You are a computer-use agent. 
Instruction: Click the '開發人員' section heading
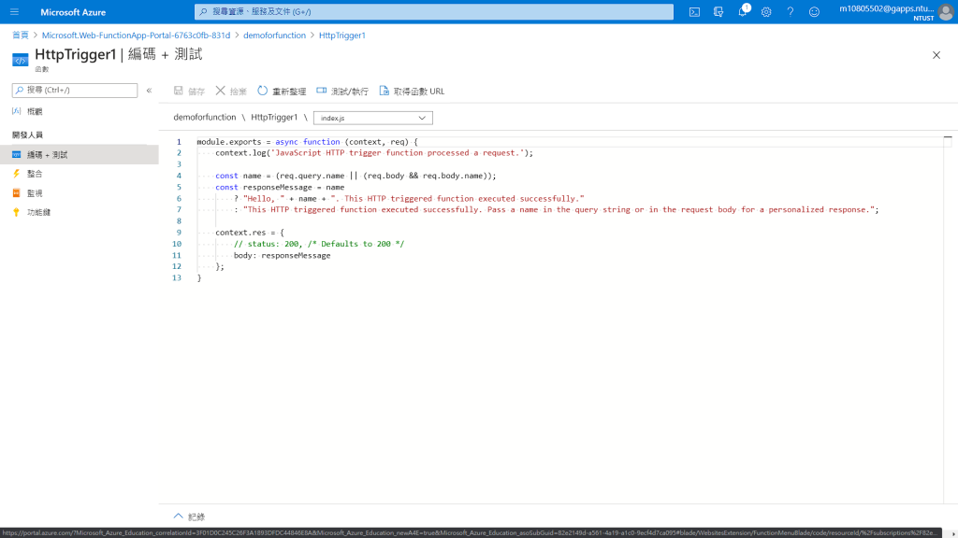(x=27, y=134)
